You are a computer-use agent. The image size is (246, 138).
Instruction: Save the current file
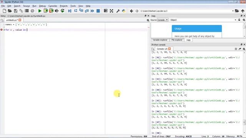click(15, 11)
